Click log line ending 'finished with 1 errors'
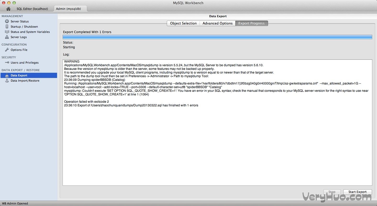This screenshot has width=377, height=206. (131, 105)
